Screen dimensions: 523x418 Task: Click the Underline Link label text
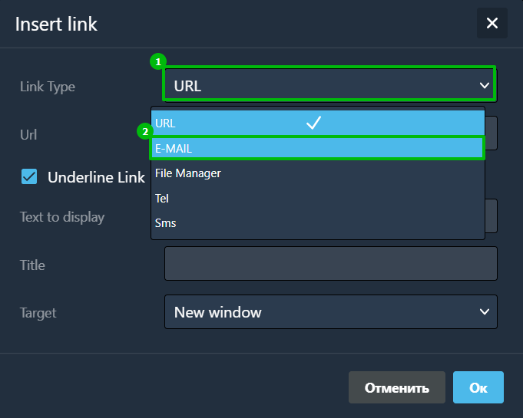[96, 177]
